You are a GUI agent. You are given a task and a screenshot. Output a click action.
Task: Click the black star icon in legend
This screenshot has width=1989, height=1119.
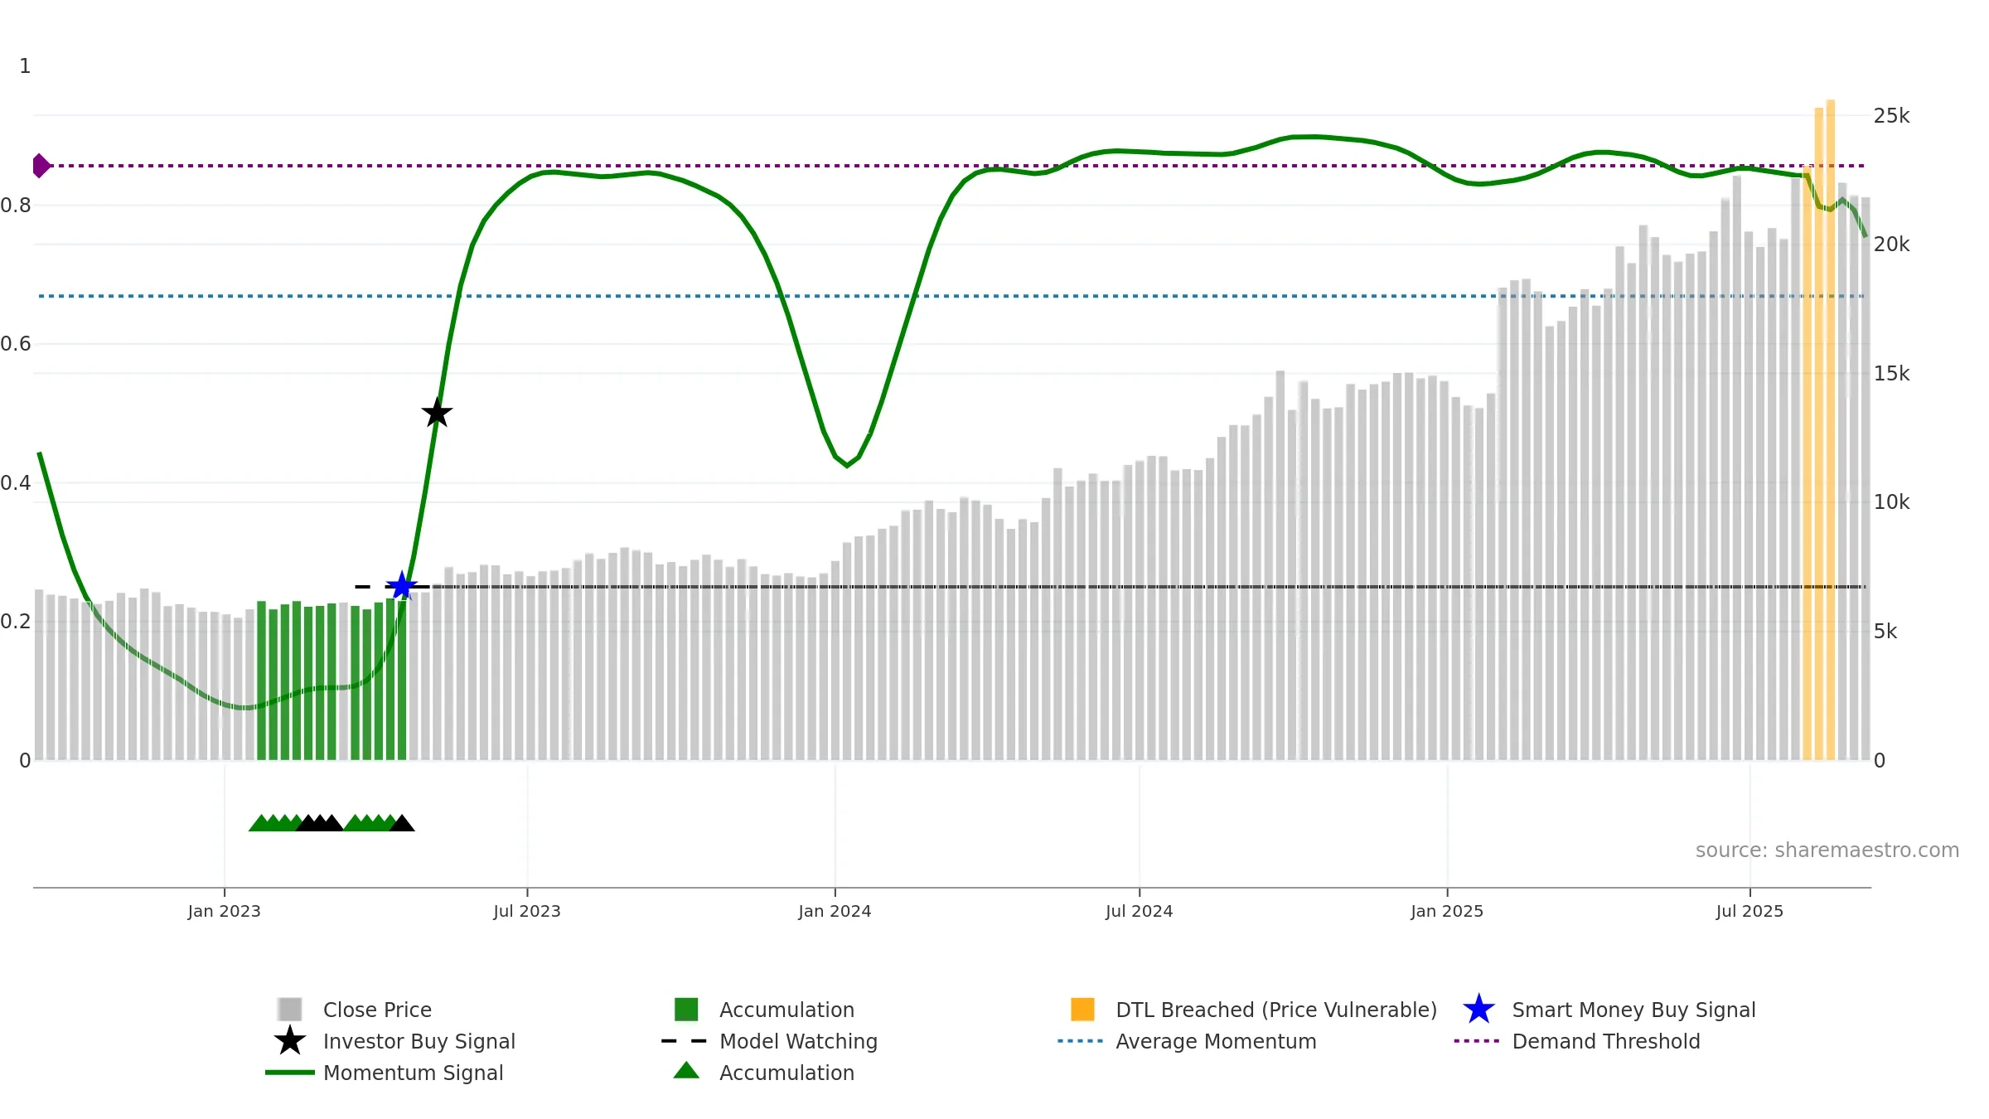pos(290,1041)
